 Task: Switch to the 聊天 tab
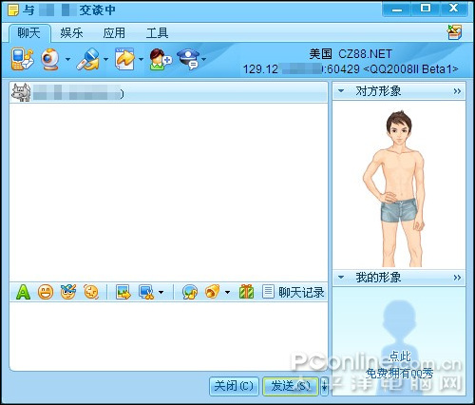pos(29,33)
